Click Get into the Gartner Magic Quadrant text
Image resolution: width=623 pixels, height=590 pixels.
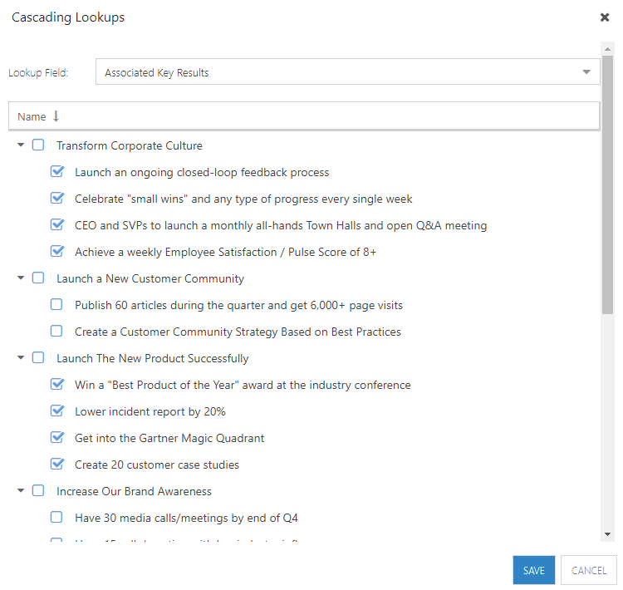pos(169,438)
